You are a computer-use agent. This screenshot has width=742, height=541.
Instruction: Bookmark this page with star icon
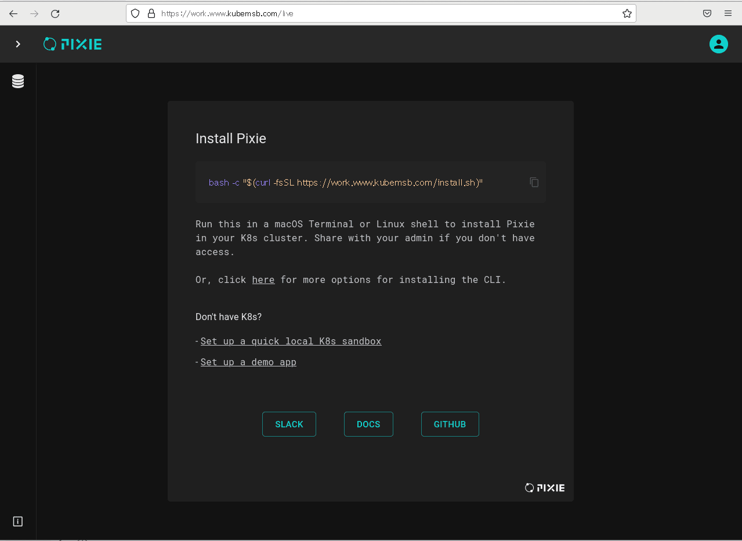(x=627, y=13)
